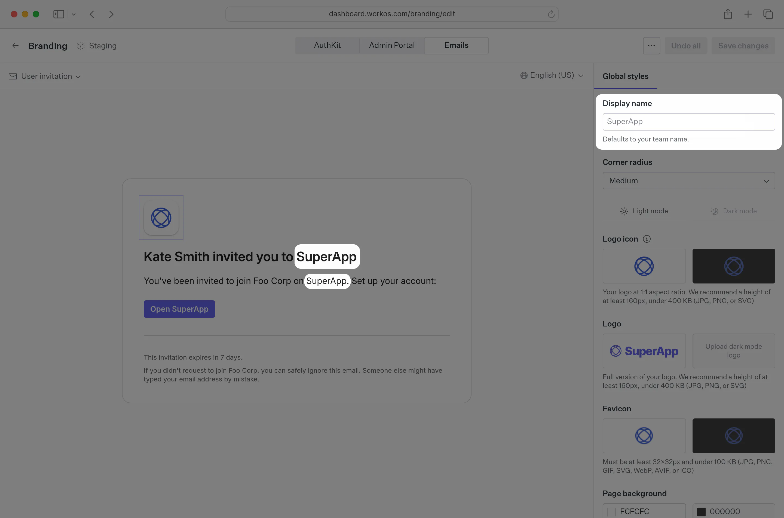Select the Emails tab

[456, 45]
